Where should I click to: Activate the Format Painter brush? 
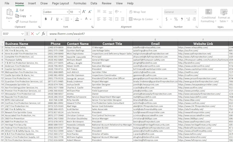coord(17,22)
